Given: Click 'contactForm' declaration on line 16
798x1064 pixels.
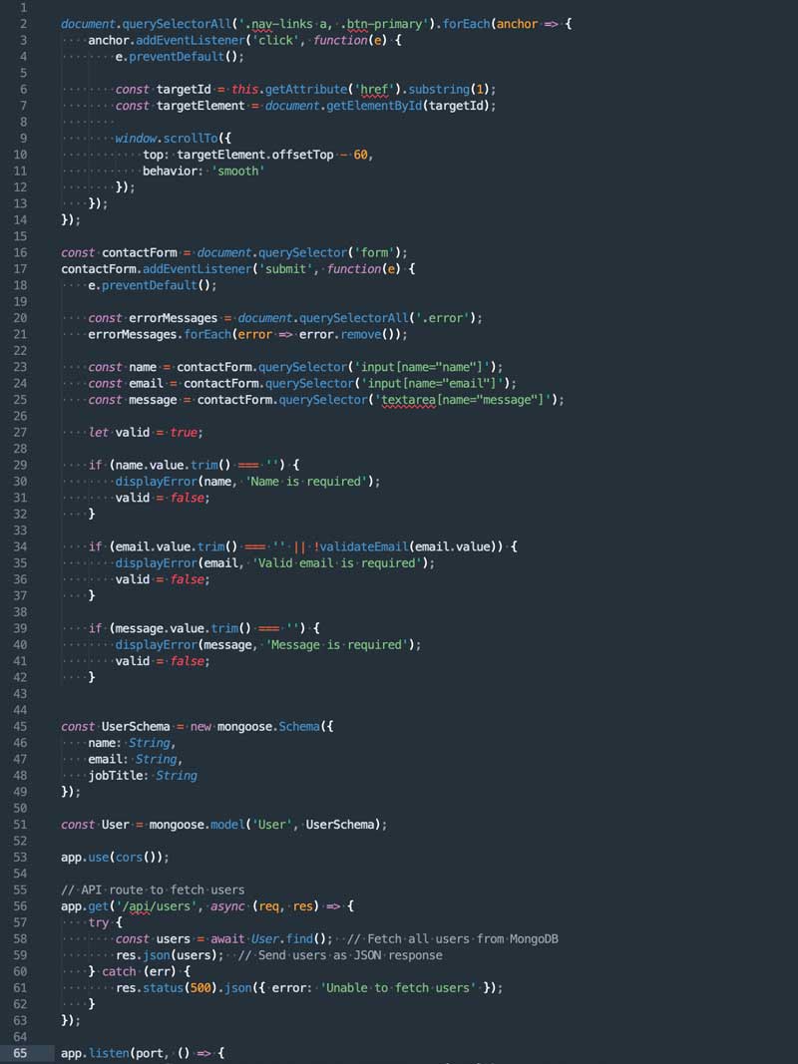Looking at the screenshot, I should point(139,252).
